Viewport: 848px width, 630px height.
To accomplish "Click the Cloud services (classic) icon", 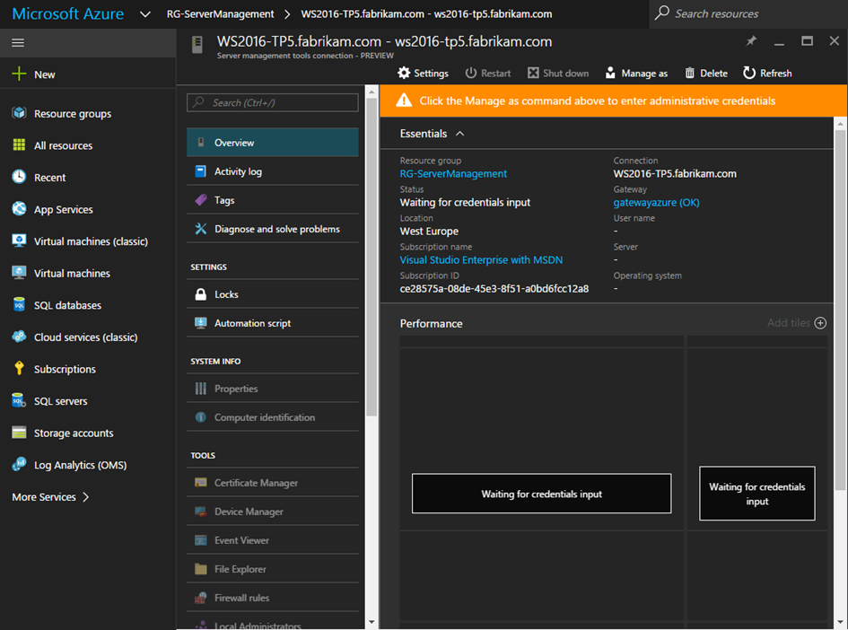I will [19, 337].
